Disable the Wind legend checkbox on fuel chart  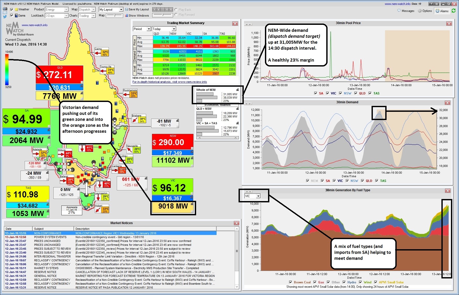point(360,282)
